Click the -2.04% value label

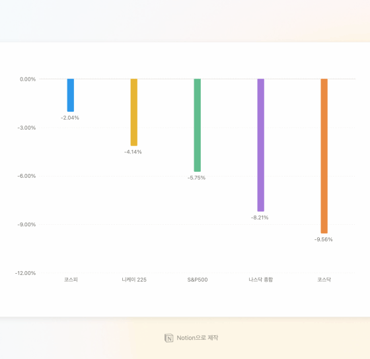click(x=70, y=118)
